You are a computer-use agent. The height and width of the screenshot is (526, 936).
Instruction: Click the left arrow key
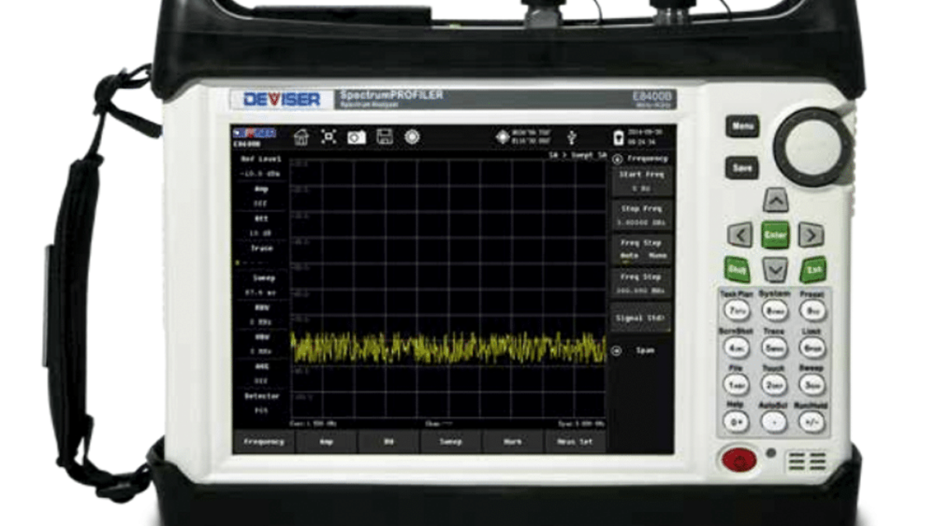[740, 235]
